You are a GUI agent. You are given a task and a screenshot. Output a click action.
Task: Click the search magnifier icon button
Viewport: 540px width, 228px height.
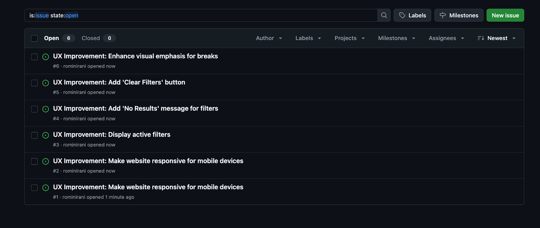point(384,15)
